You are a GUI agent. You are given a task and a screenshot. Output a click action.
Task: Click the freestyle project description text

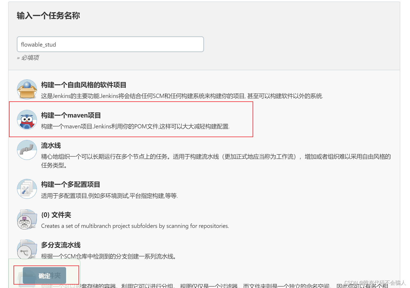point(182,96)
